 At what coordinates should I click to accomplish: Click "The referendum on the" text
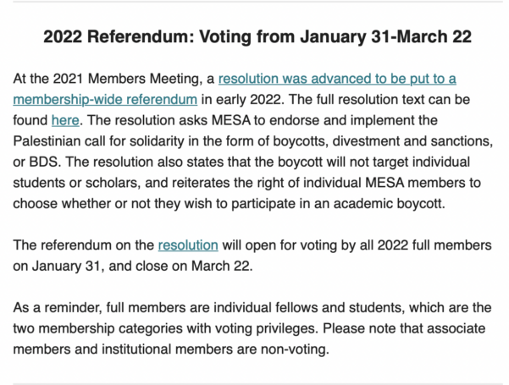coord(84,245)
